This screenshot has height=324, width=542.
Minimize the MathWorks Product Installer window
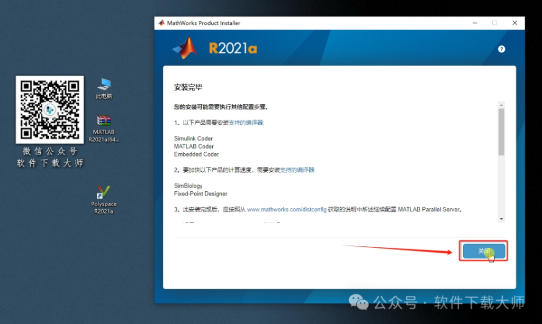coord(474,23)
